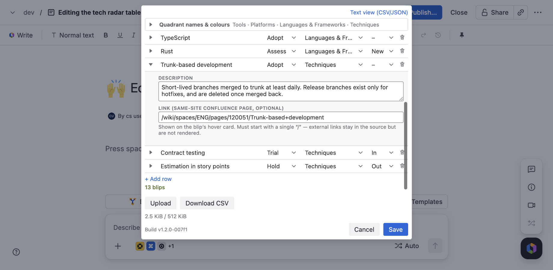Click the Add row link

pos(158,179)
